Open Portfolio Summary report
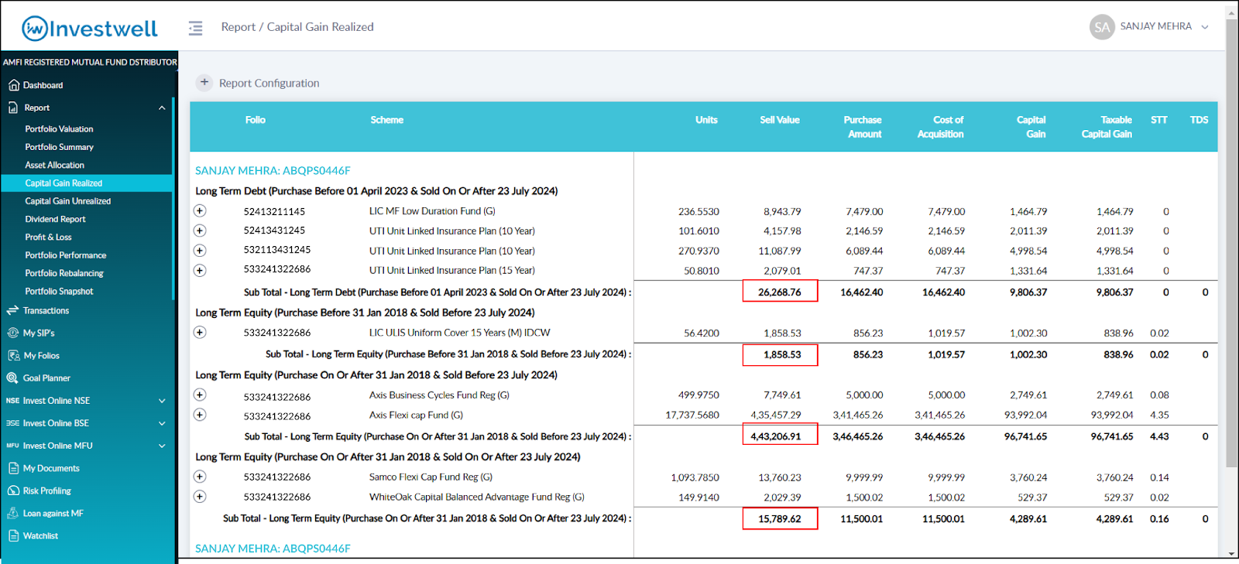Viewport: 1239px width, 564px height. coord(59,147)
